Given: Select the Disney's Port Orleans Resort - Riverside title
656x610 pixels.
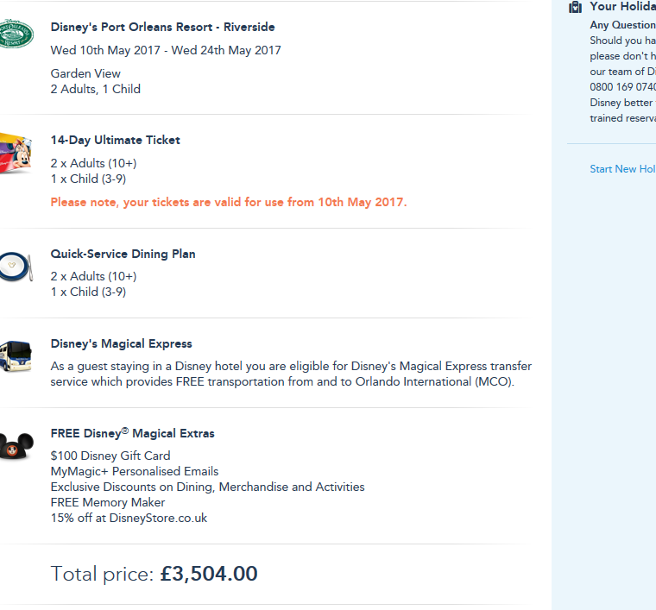Looking at the screenshot, I should coord(163,28).
